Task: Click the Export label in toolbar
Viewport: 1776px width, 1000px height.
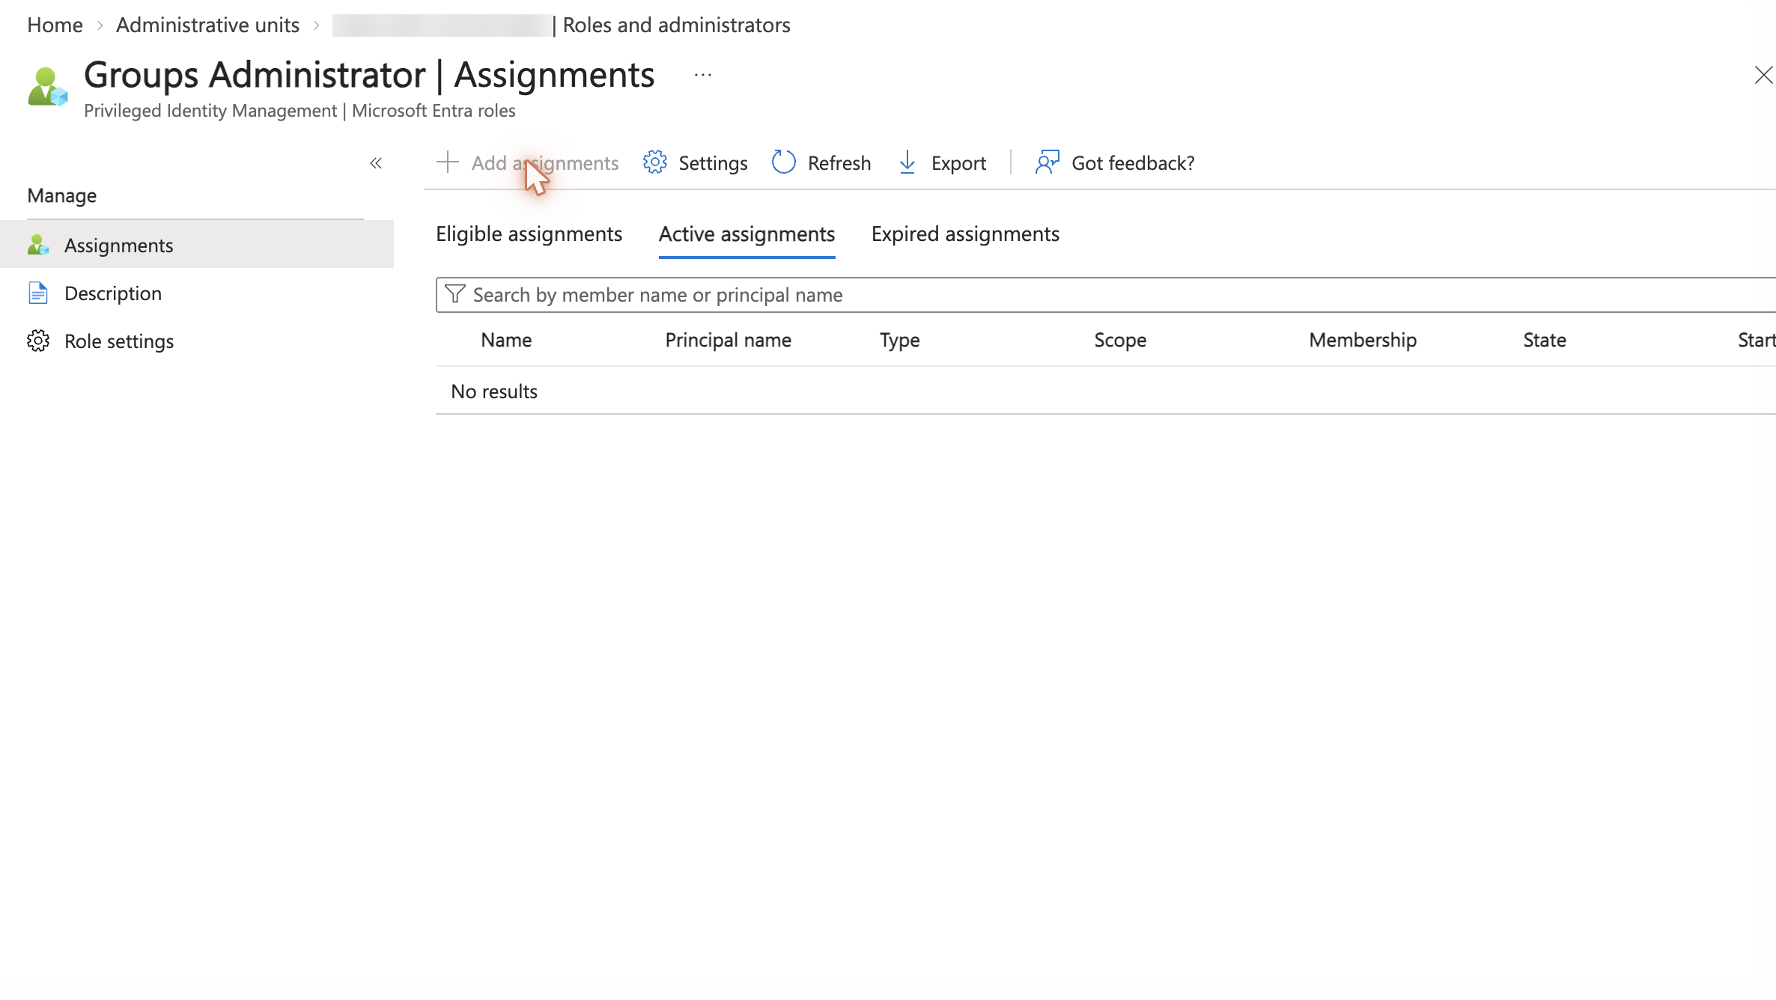Action: (958, 162)
